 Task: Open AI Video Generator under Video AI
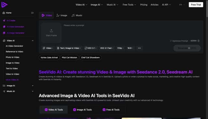click(14, 46)
